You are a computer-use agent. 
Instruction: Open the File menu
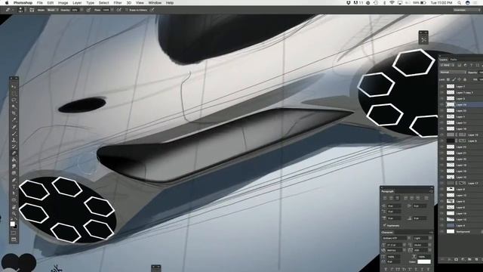[40, 2]
